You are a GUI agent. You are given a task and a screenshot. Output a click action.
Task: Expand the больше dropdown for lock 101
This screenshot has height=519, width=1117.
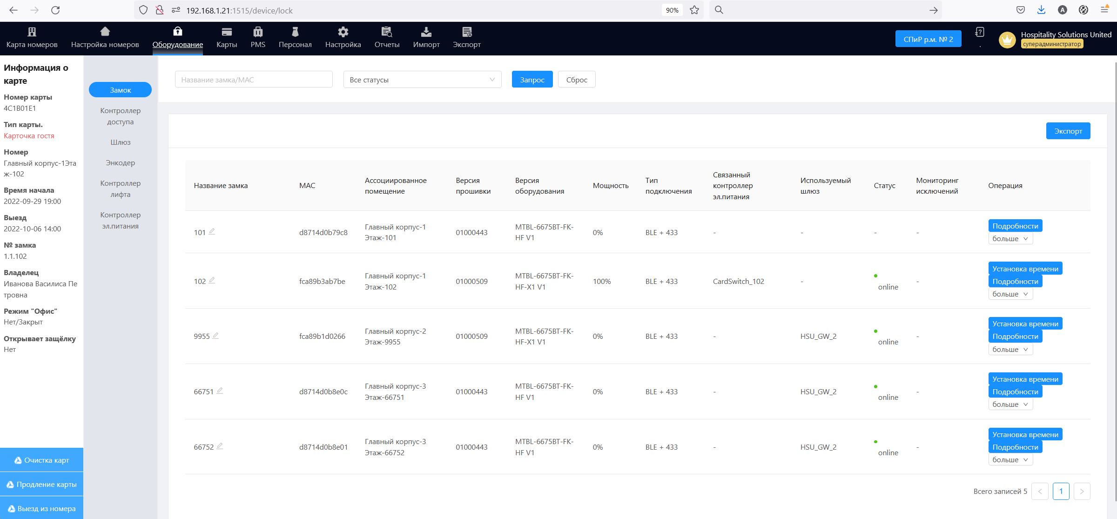coord(1010,239)
